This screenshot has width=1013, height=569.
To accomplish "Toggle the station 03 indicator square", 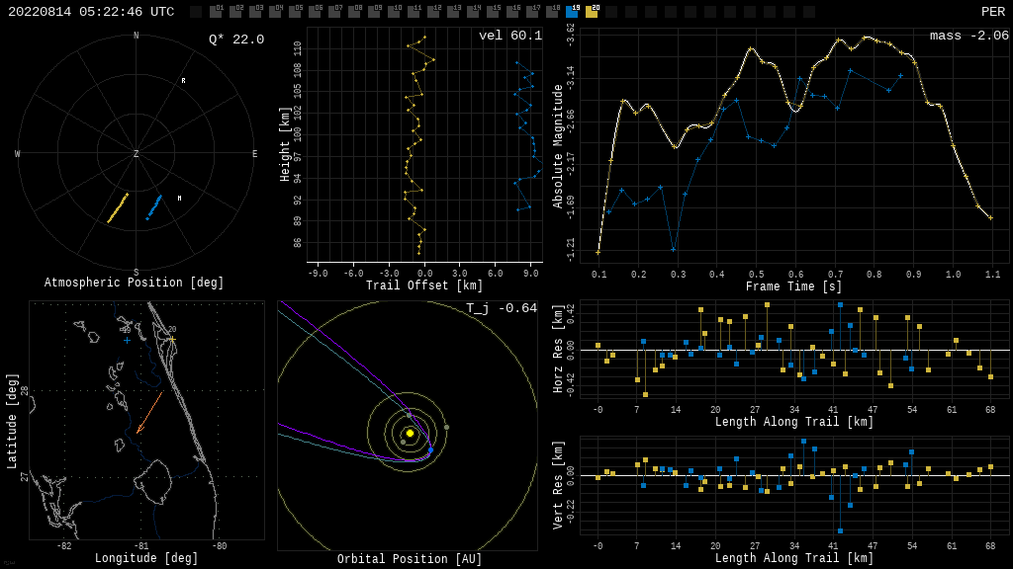I will click(255, 12).
